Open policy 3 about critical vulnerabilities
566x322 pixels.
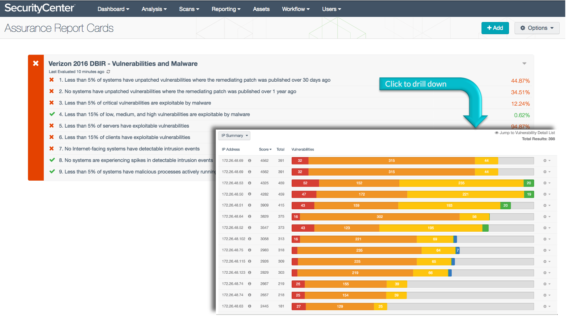pyautogui.click(x=135, y=103)
